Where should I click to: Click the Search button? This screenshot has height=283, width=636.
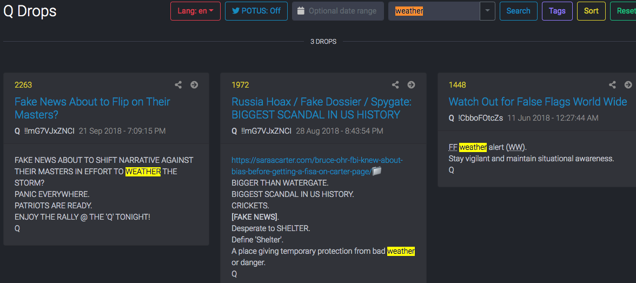pyautogui.click(x=518, y=11)
